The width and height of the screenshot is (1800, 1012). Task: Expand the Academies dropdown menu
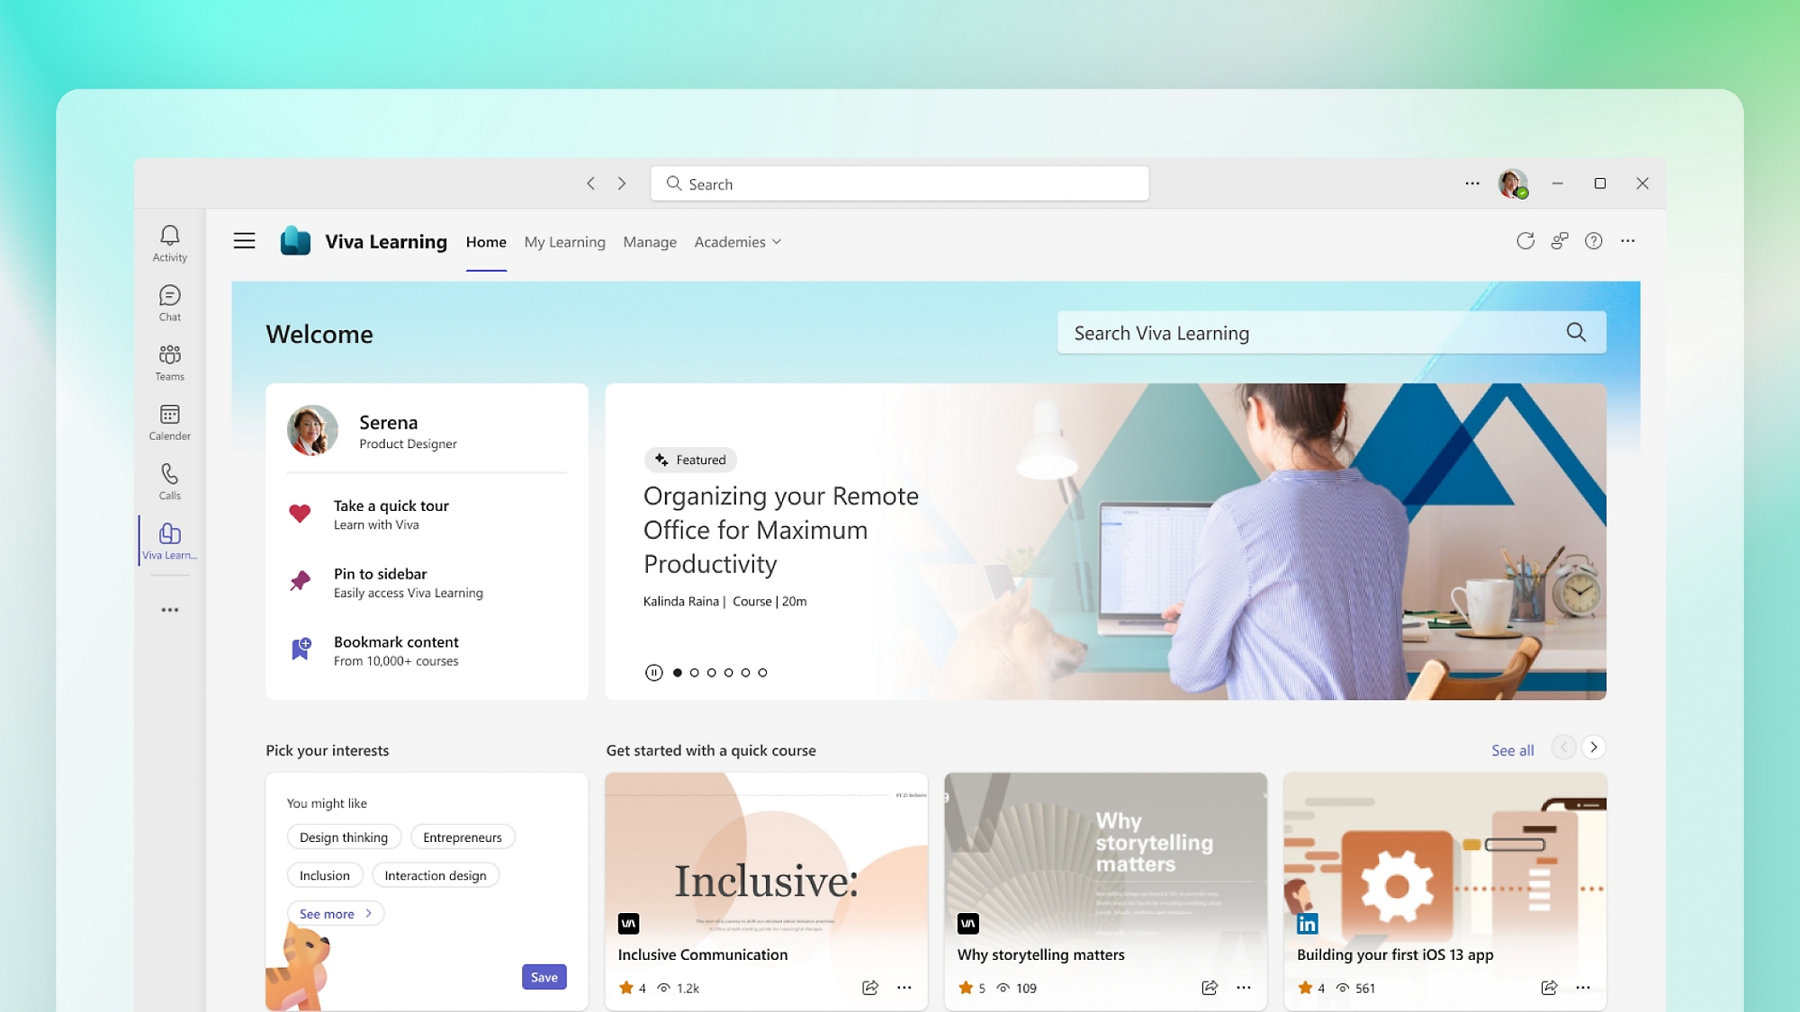(x=738, y=241)
